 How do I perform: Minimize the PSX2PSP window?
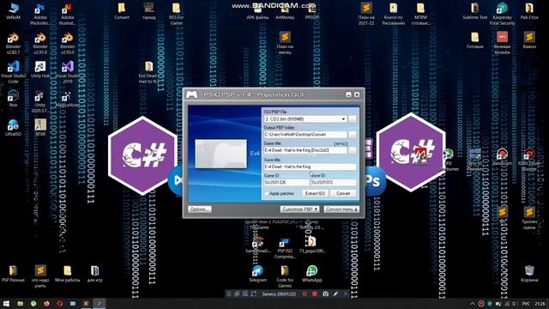pyautogui.click(x=348, y=94)
